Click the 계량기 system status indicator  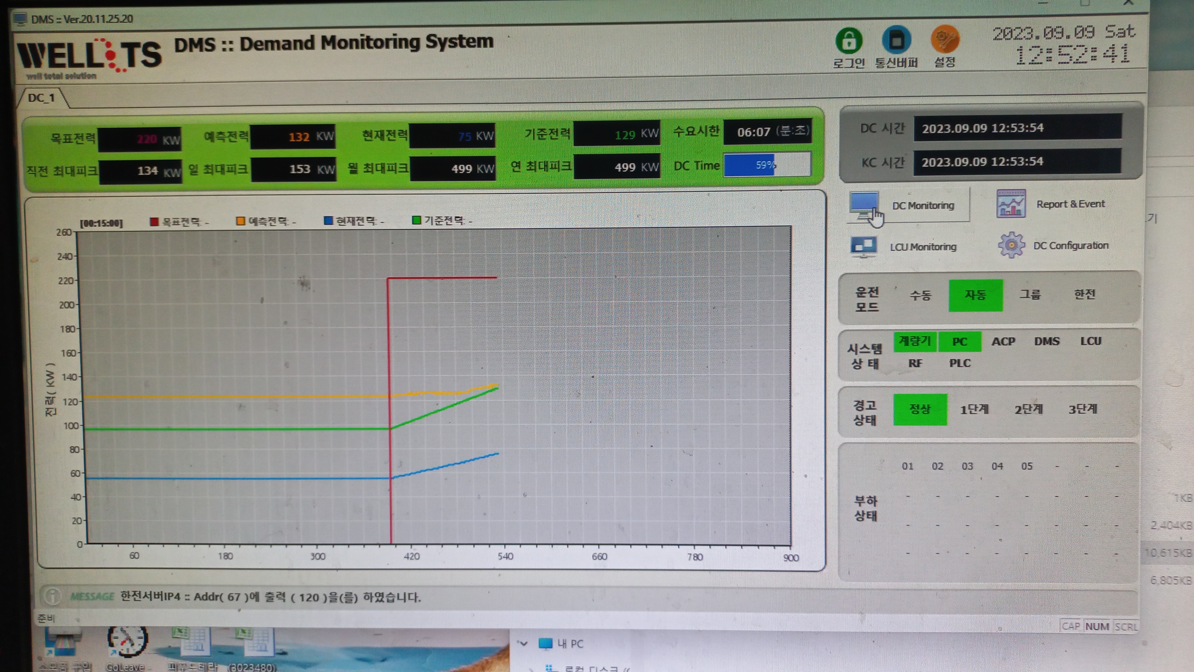tap(915, 341)
